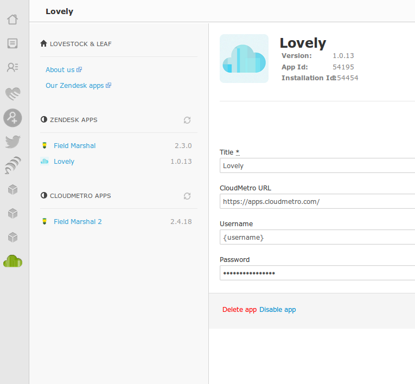Click the Disable app link
The width and height of the screenshot is (415, 384).
click(278, 310)
